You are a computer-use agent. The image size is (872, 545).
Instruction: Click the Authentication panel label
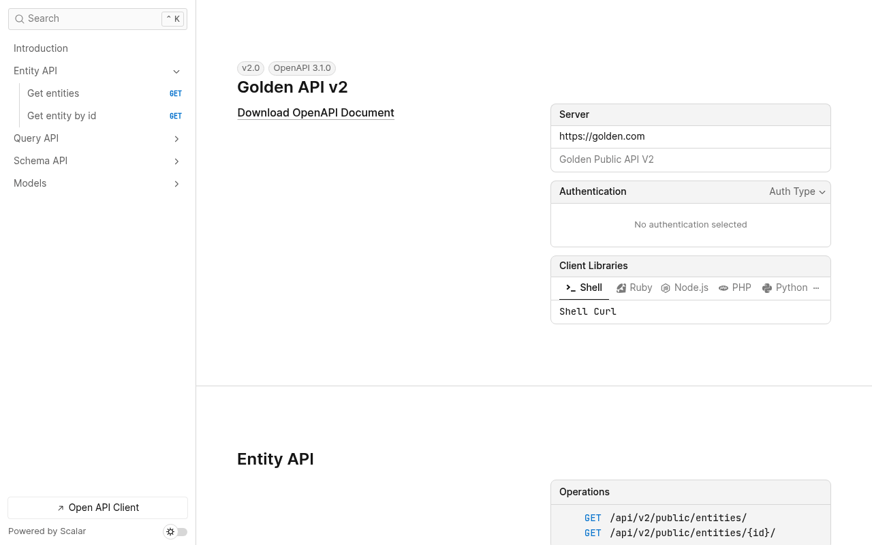click(593, 192)
